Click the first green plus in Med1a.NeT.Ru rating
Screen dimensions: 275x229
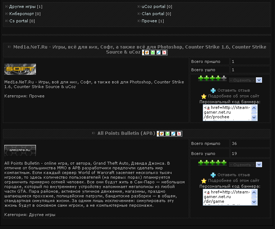point(201,78)
